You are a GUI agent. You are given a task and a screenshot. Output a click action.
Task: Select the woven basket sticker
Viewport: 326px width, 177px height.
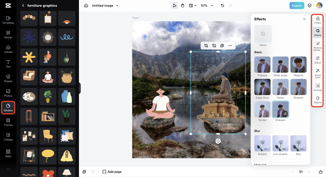click(x=67, y=77)
